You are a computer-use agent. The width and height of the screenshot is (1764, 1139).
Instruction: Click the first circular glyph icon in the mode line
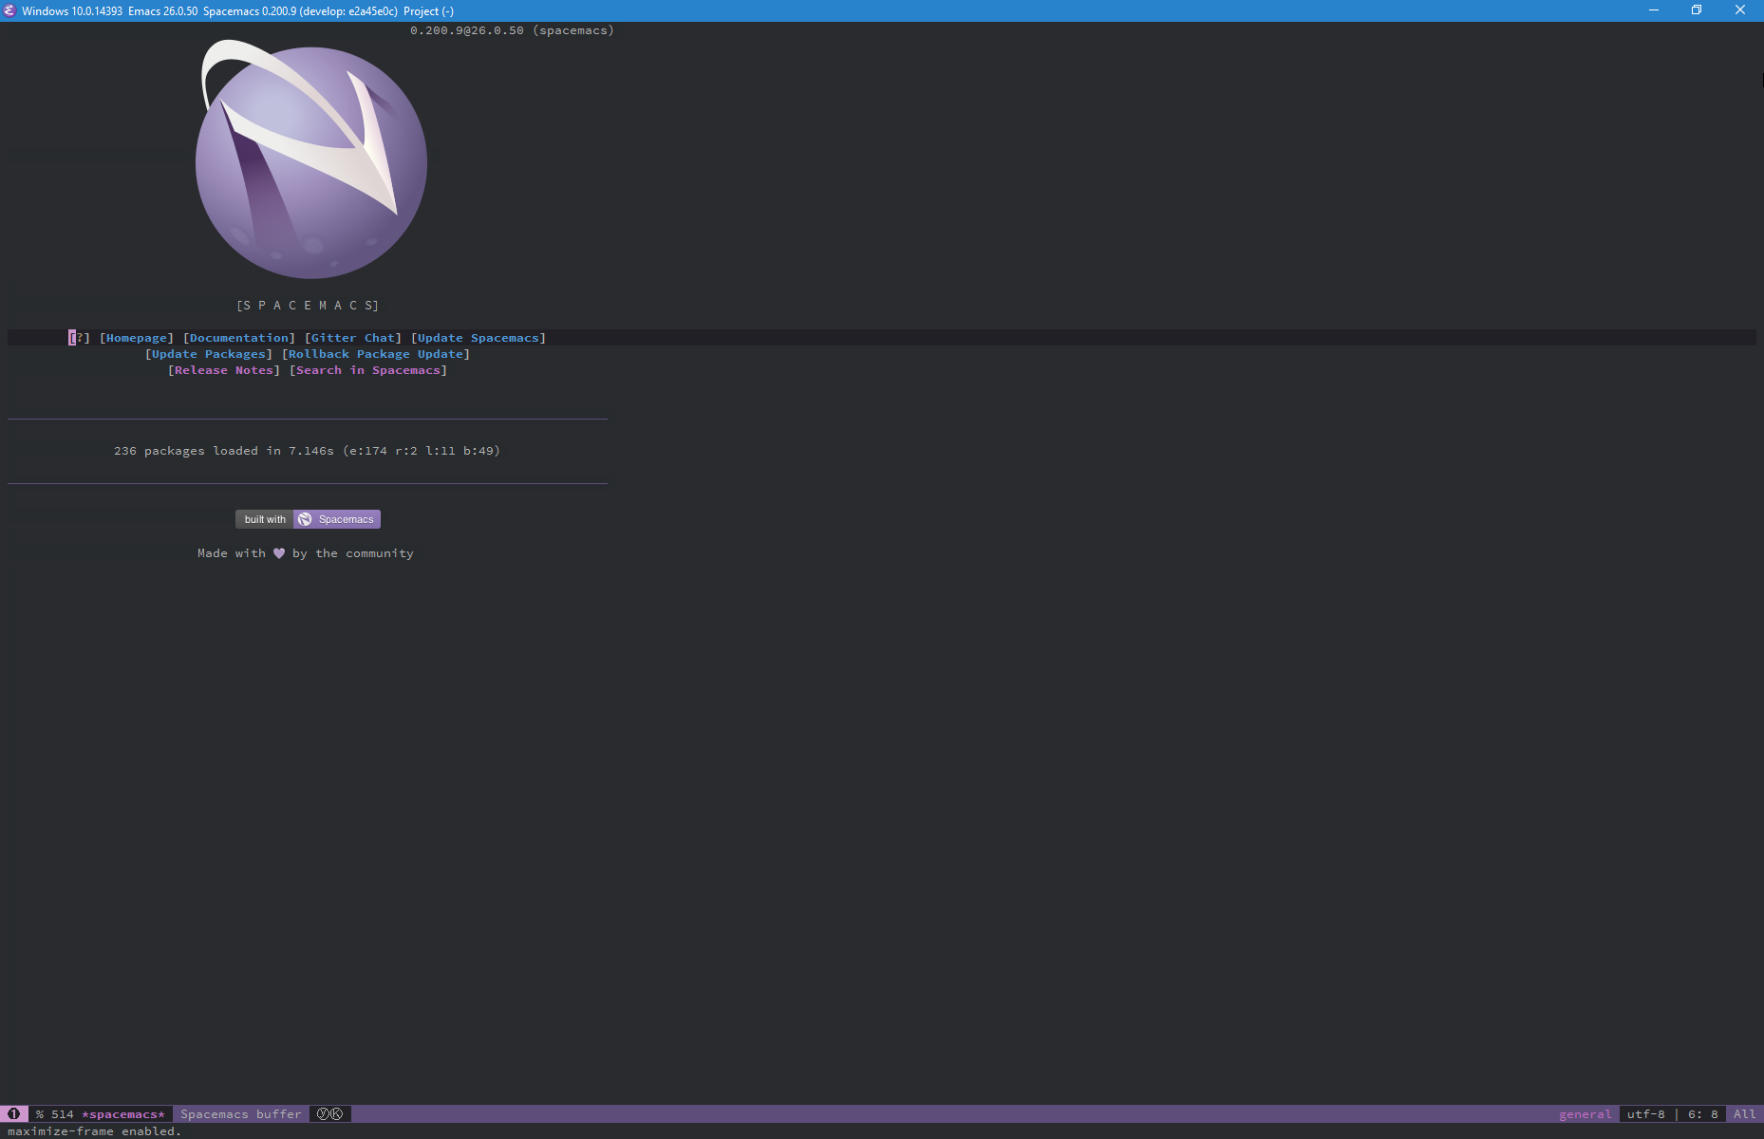323,1113
